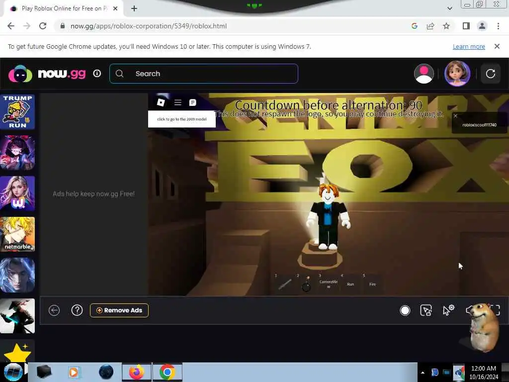The height and width of the screenshot is (382, 509).
Task: Share this page via share icon
Action: [430, 26]
